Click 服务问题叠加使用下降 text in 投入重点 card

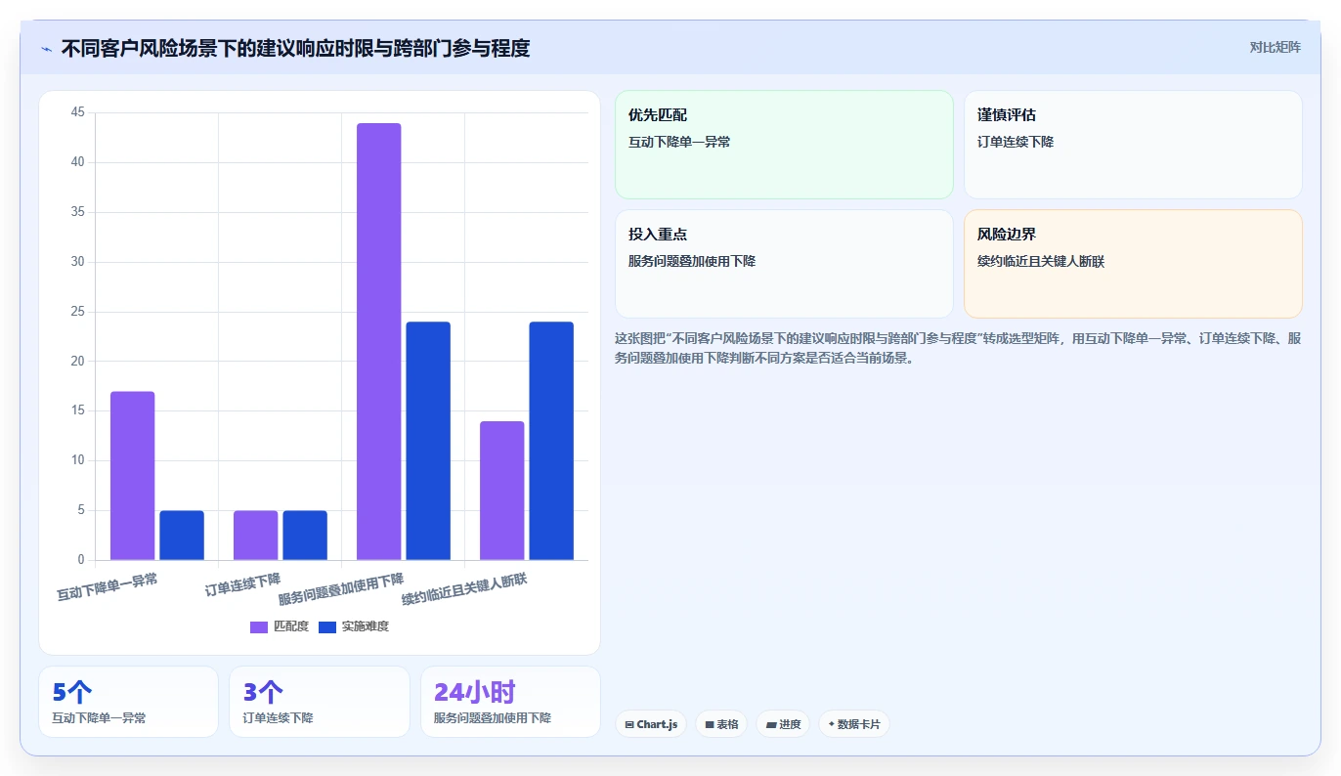click(692, 261)
